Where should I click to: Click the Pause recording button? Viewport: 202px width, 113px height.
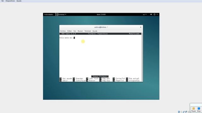[x=193, y=110]
